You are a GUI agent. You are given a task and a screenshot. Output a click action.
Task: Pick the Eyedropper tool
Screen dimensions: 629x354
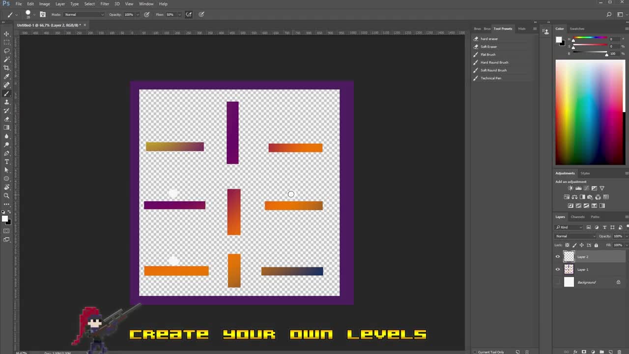7,76
